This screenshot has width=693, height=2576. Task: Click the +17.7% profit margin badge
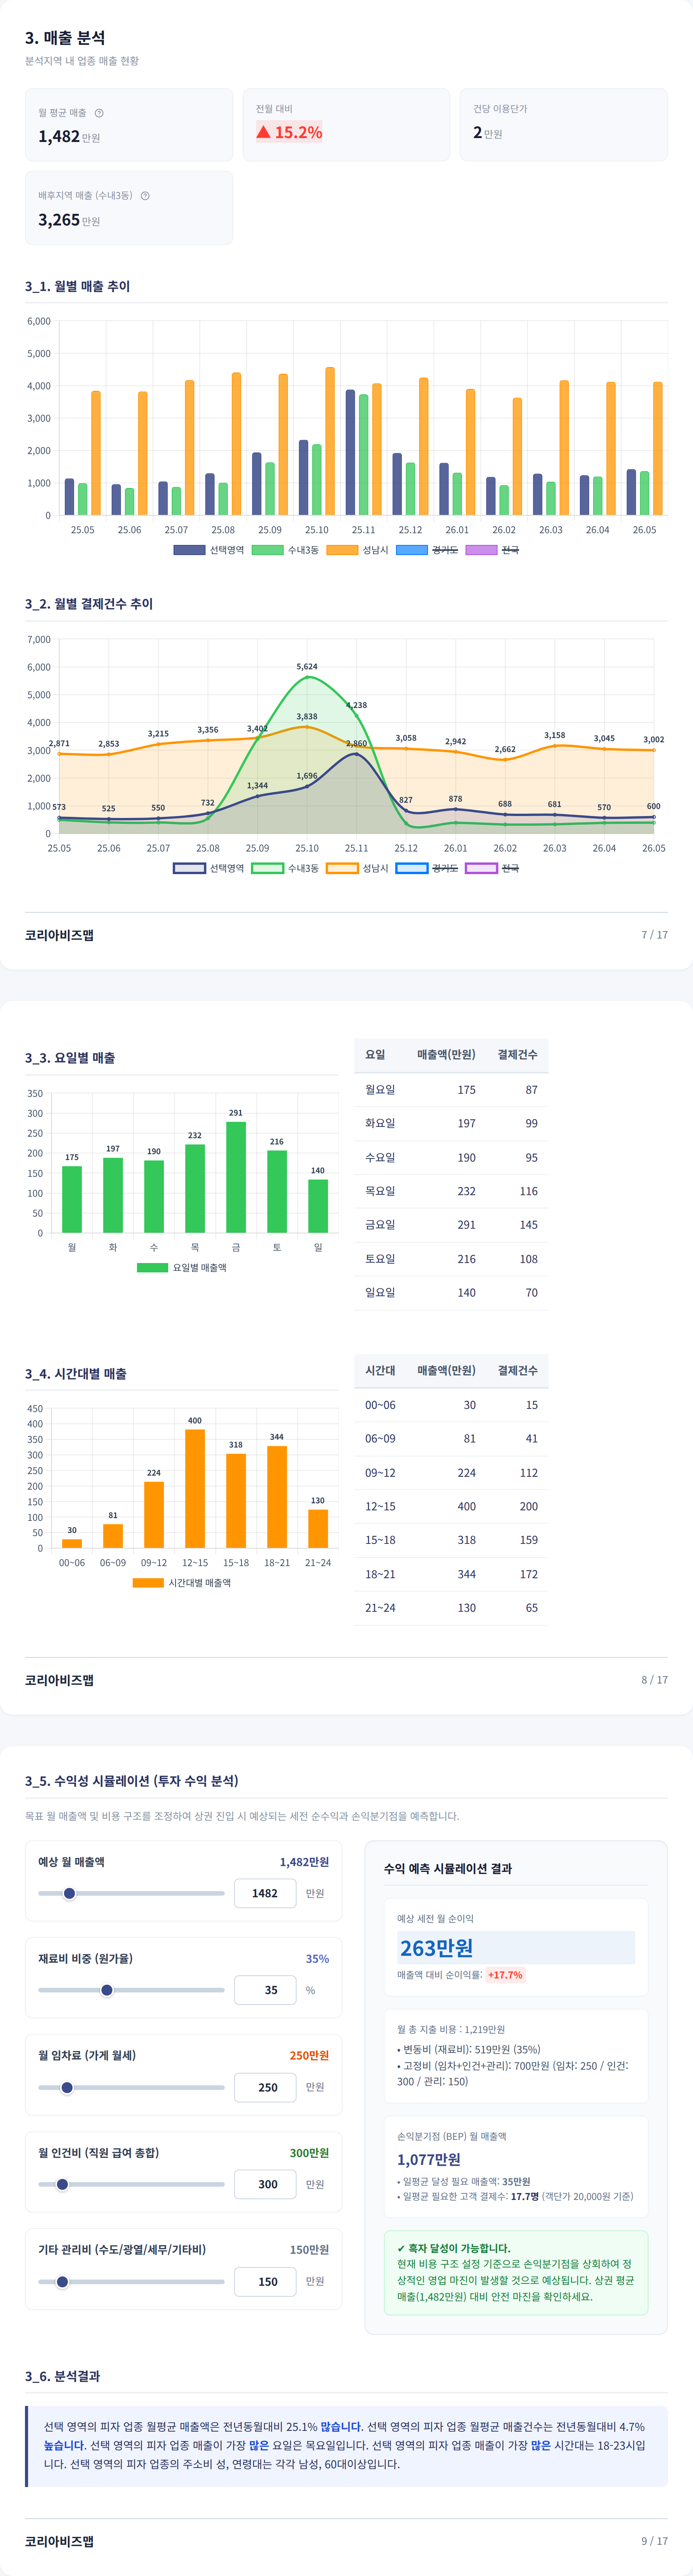505,1975
